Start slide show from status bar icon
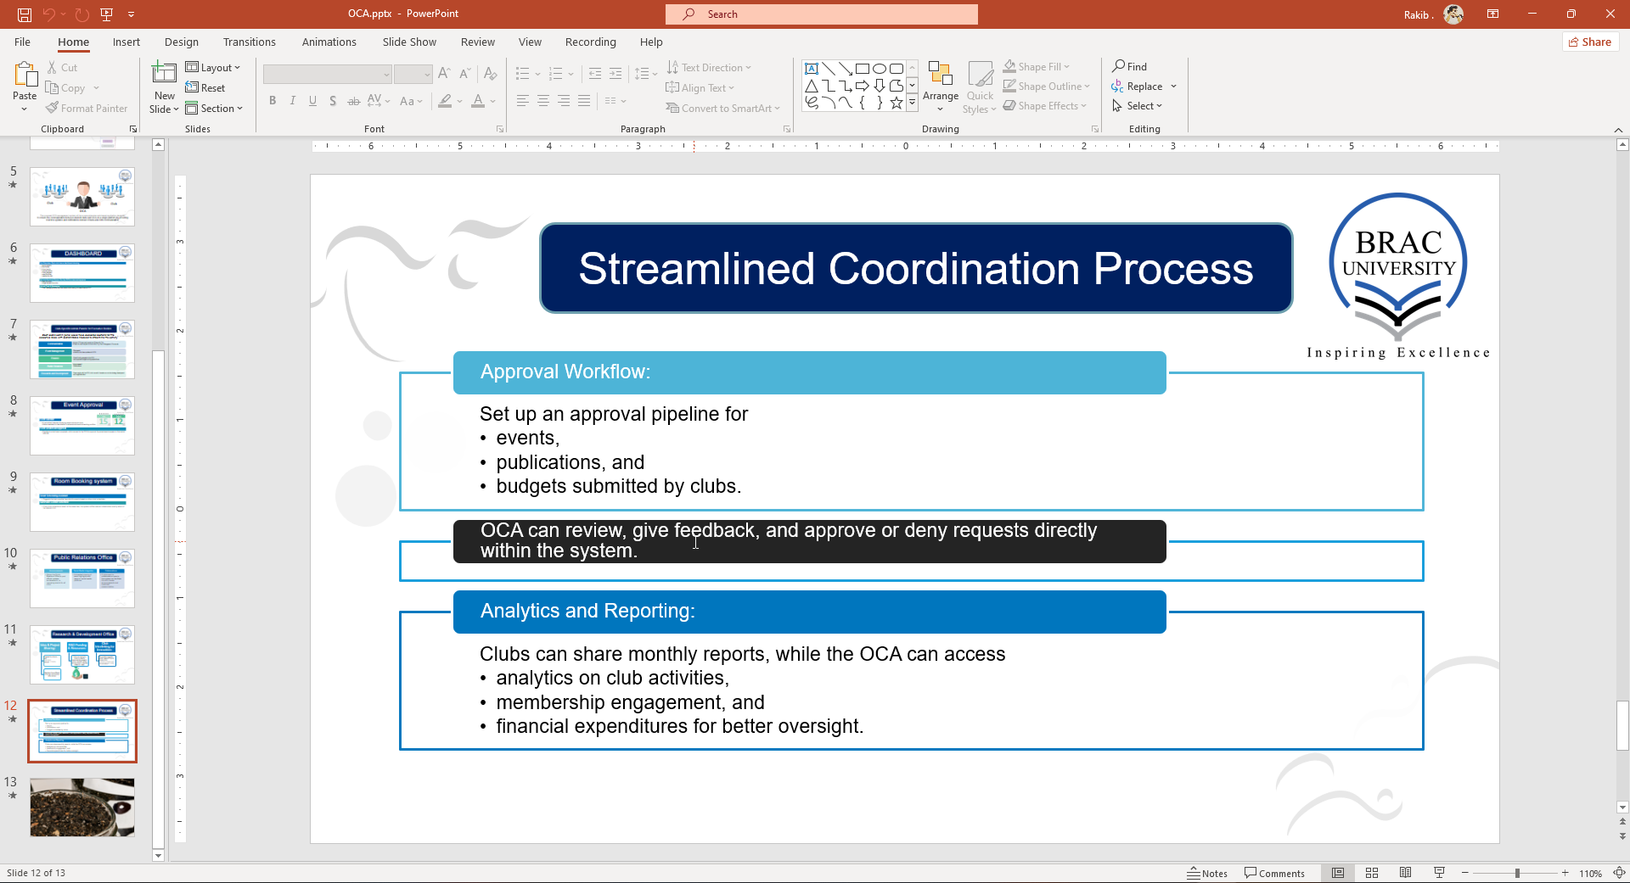The image size is (1630, 883). point(1439,873)
